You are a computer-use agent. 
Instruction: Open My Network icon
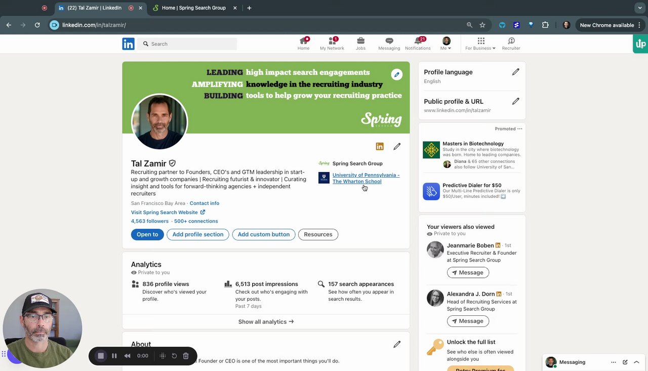pyautogui.click(x=332, y=41)
